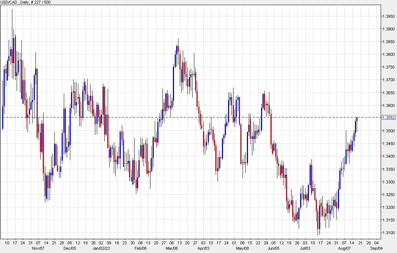Image resolution: width=397 pixels, height=253 pixels.
Task: Click the USD/CAD Daily chart title
Action: [x=13, y=2]
